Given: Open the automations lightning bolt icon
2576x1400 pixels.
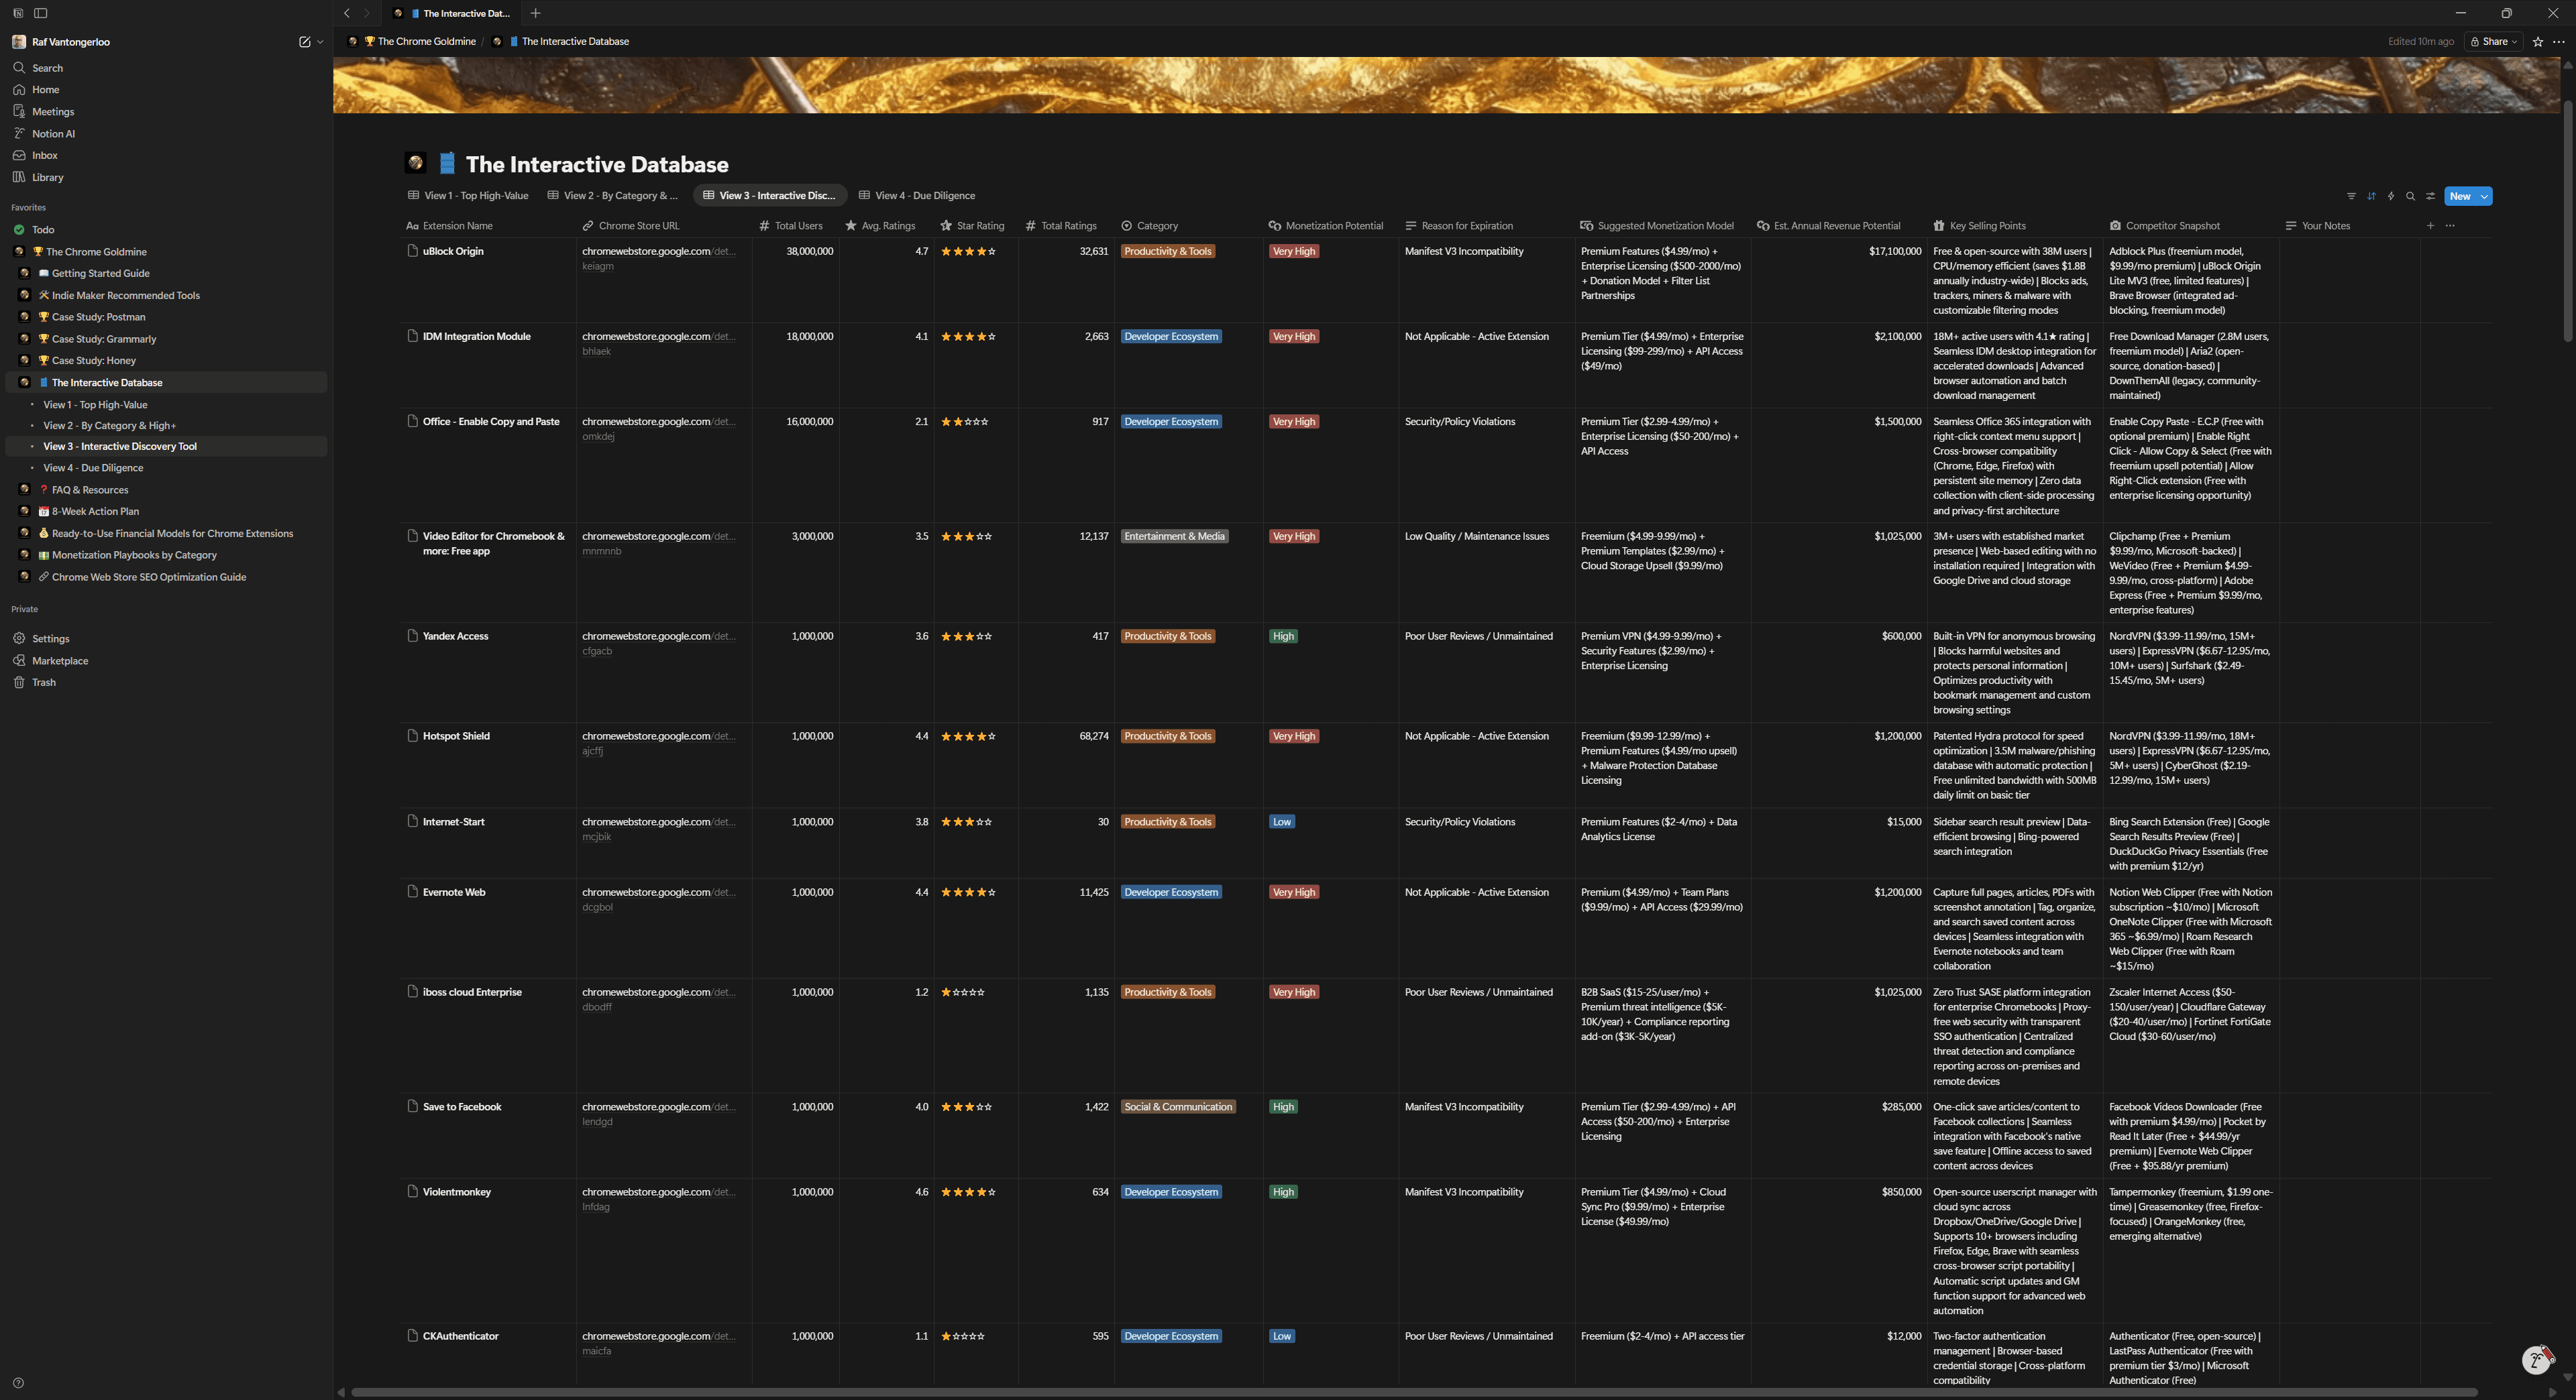Looking at the screenshot, I should click(x=2392, y=197).
